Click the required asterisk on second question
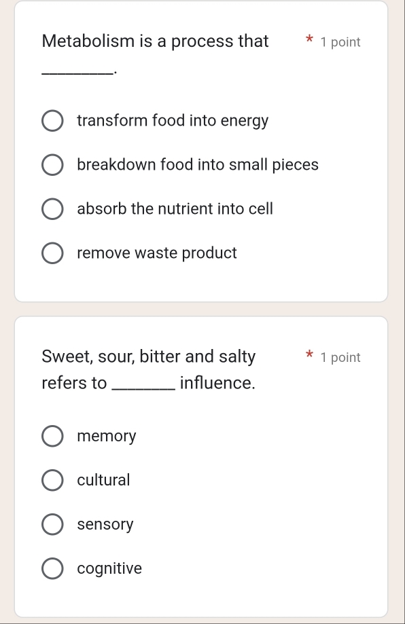This screenshot has height=624, width=405. click(x=308, y=356)
